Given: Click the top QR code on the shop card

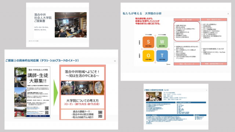Looking at the screenshot, I should pyautogui.click(x=100, y=112).
